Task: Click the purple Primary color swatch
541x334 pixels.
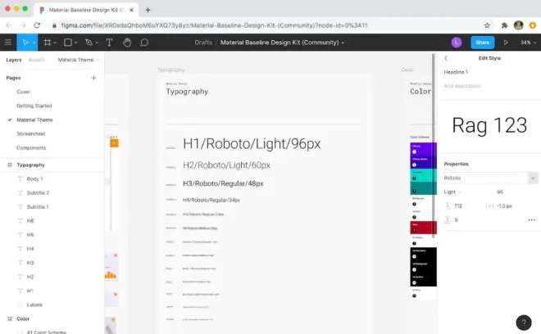Action: coord(423,149)
